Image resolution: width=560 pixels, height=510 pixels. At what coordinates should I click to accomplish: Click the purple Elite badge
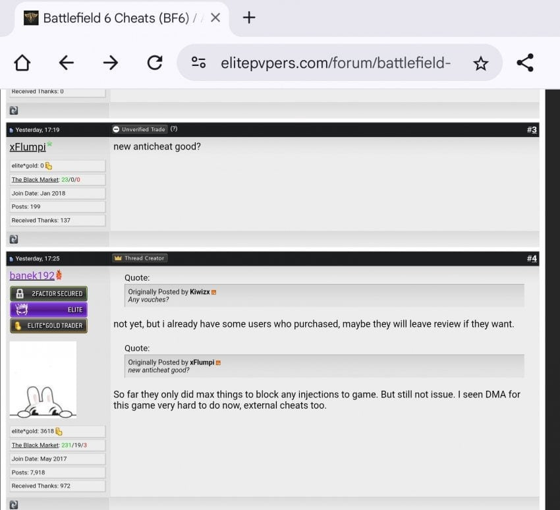(x=49, y=310)
